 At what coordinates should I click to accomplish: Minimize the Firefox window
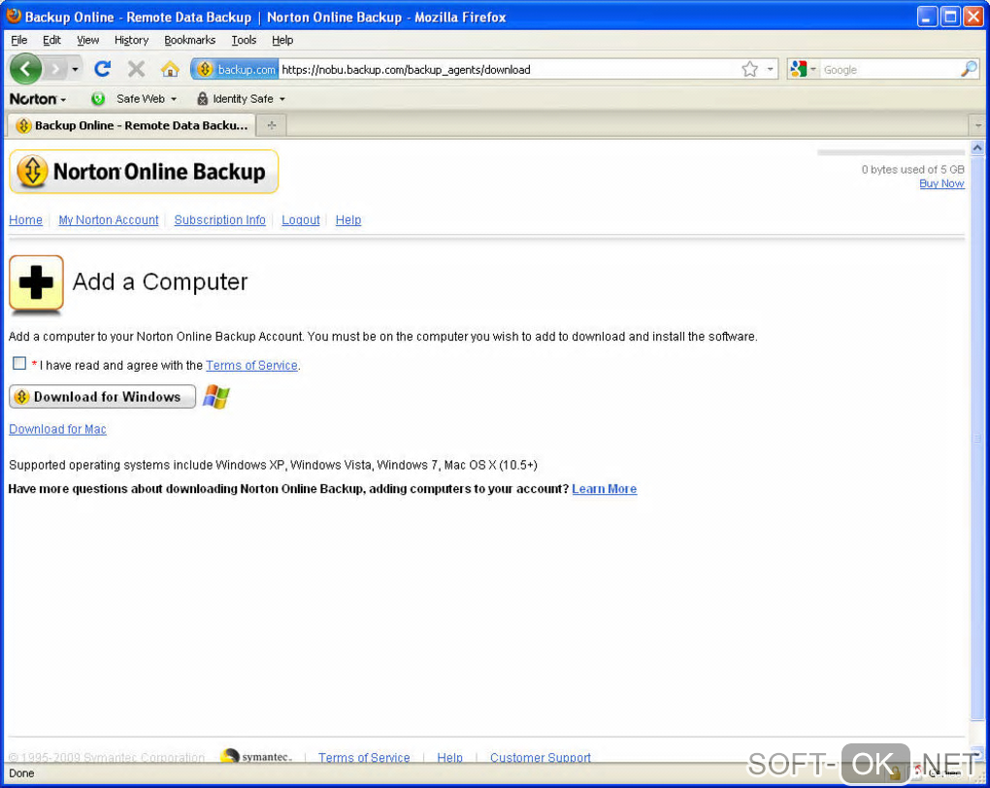pos(926,16)
